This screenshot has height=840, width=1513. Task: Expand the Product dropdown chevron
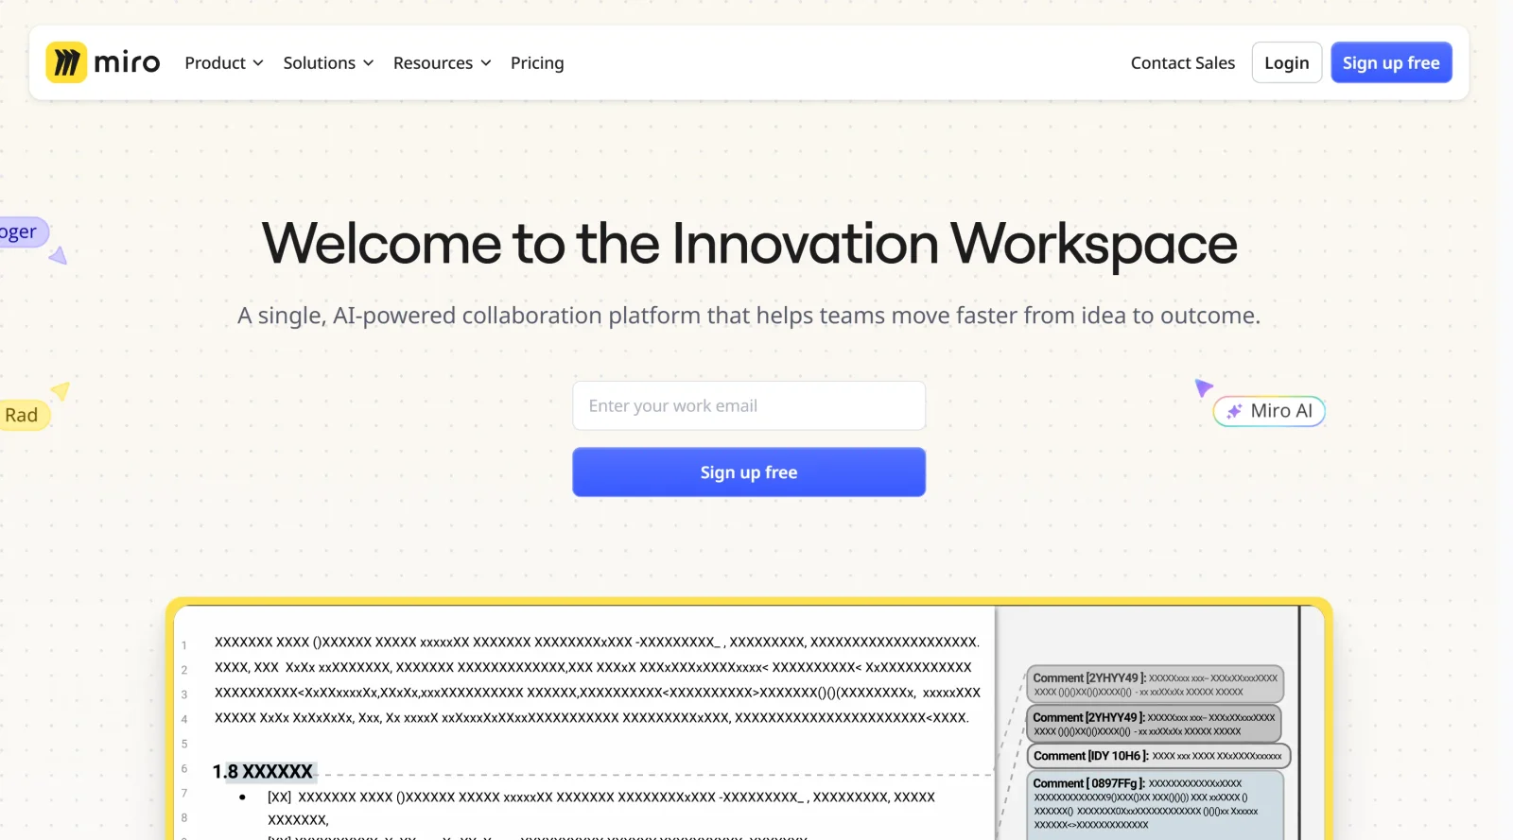point(258,63)
